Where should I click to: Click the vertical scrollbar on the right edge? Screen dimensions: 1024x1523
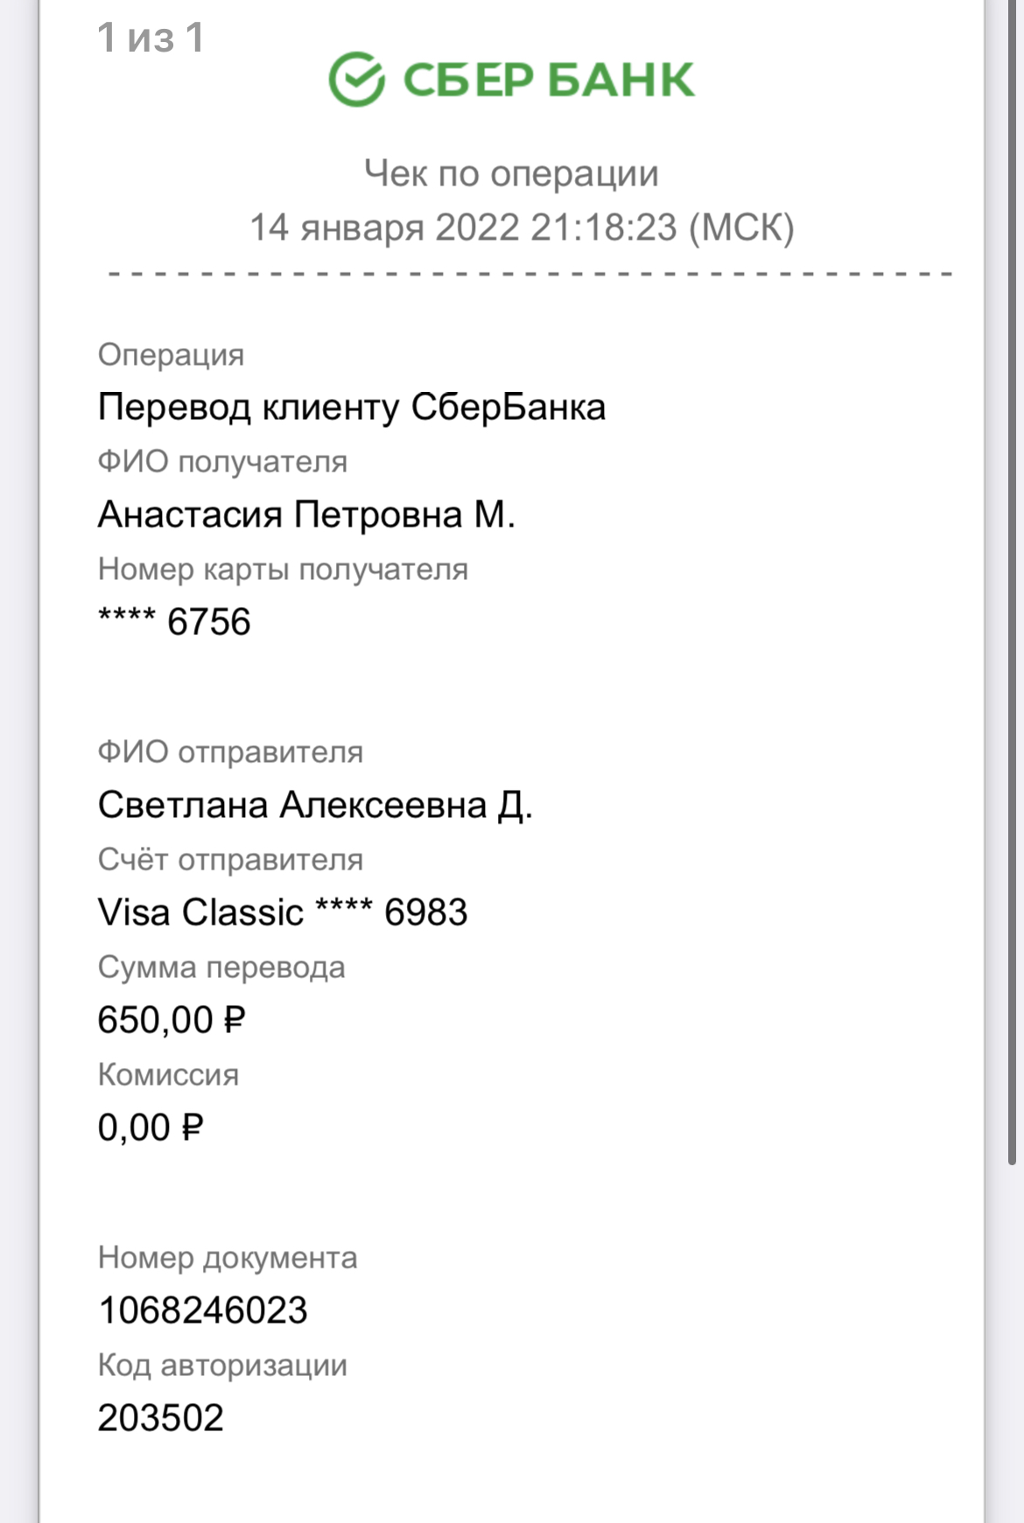(x=1012, y=583)
